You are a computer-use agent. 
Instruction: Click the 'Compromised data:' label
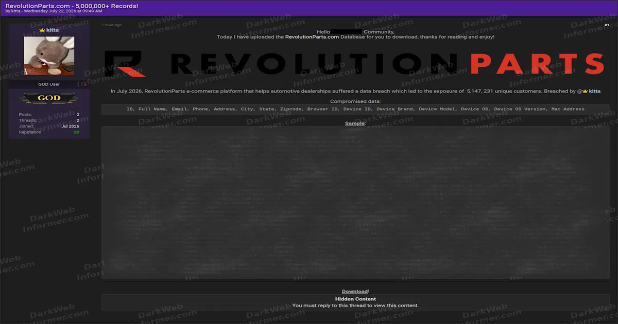[355, 101]
